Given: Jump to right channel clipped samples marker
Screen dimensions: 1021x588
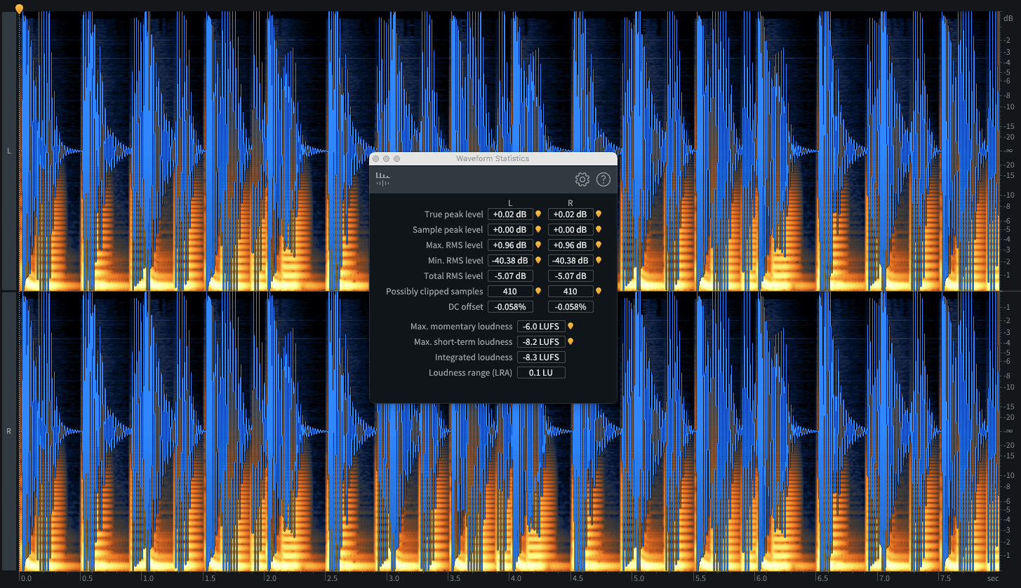Looking at the screenshot, I should (x=599, y=292).
